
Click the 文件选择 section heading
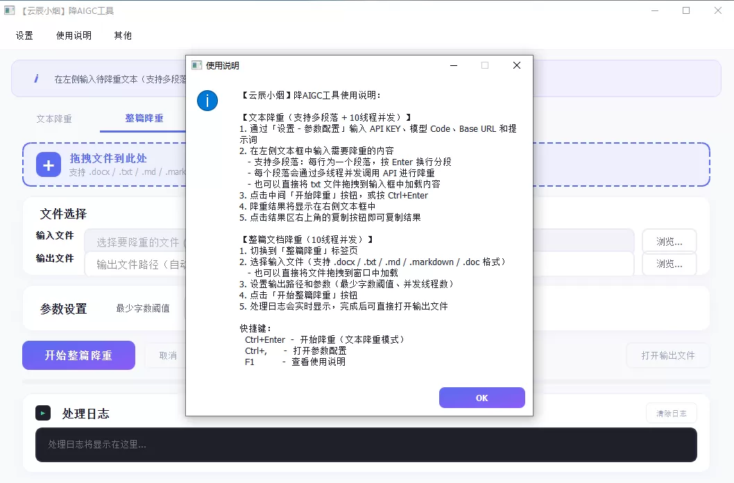64,214
